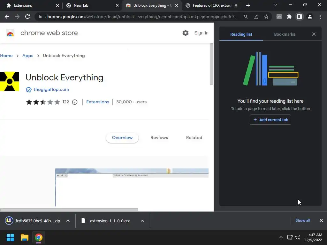Bookmark this tab with the star icon

(x=266, y=17)
